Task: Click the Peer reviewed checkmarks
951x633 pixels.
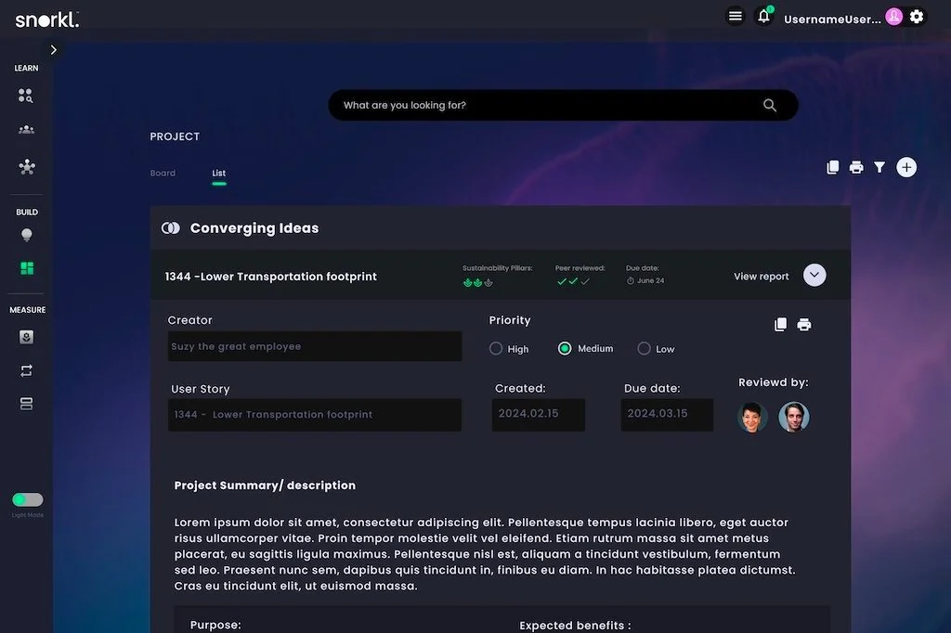Action: (573, 281)
